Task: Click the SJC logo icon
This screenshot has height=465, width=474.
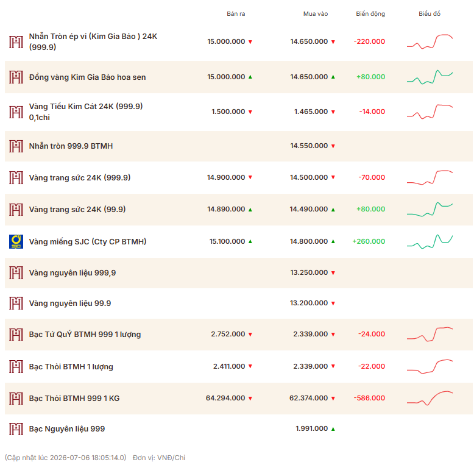Action: (16, 241)
